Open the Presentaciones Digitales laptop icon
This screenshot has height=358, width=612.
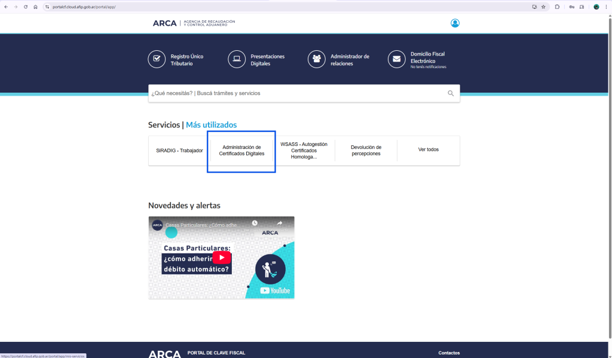[237, 59]
